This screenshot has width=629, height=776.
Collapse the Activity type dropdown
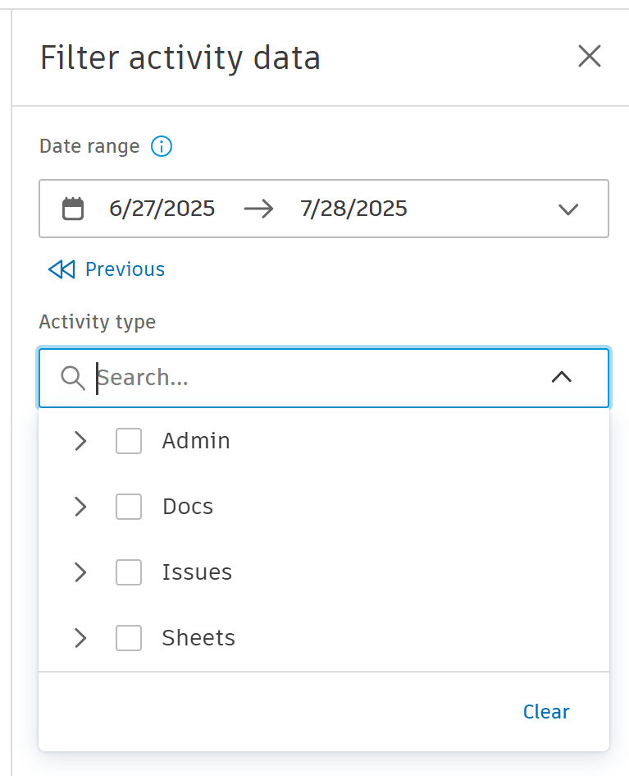click(562, 378)
